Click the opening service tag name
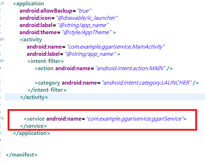 coord(36,119)
